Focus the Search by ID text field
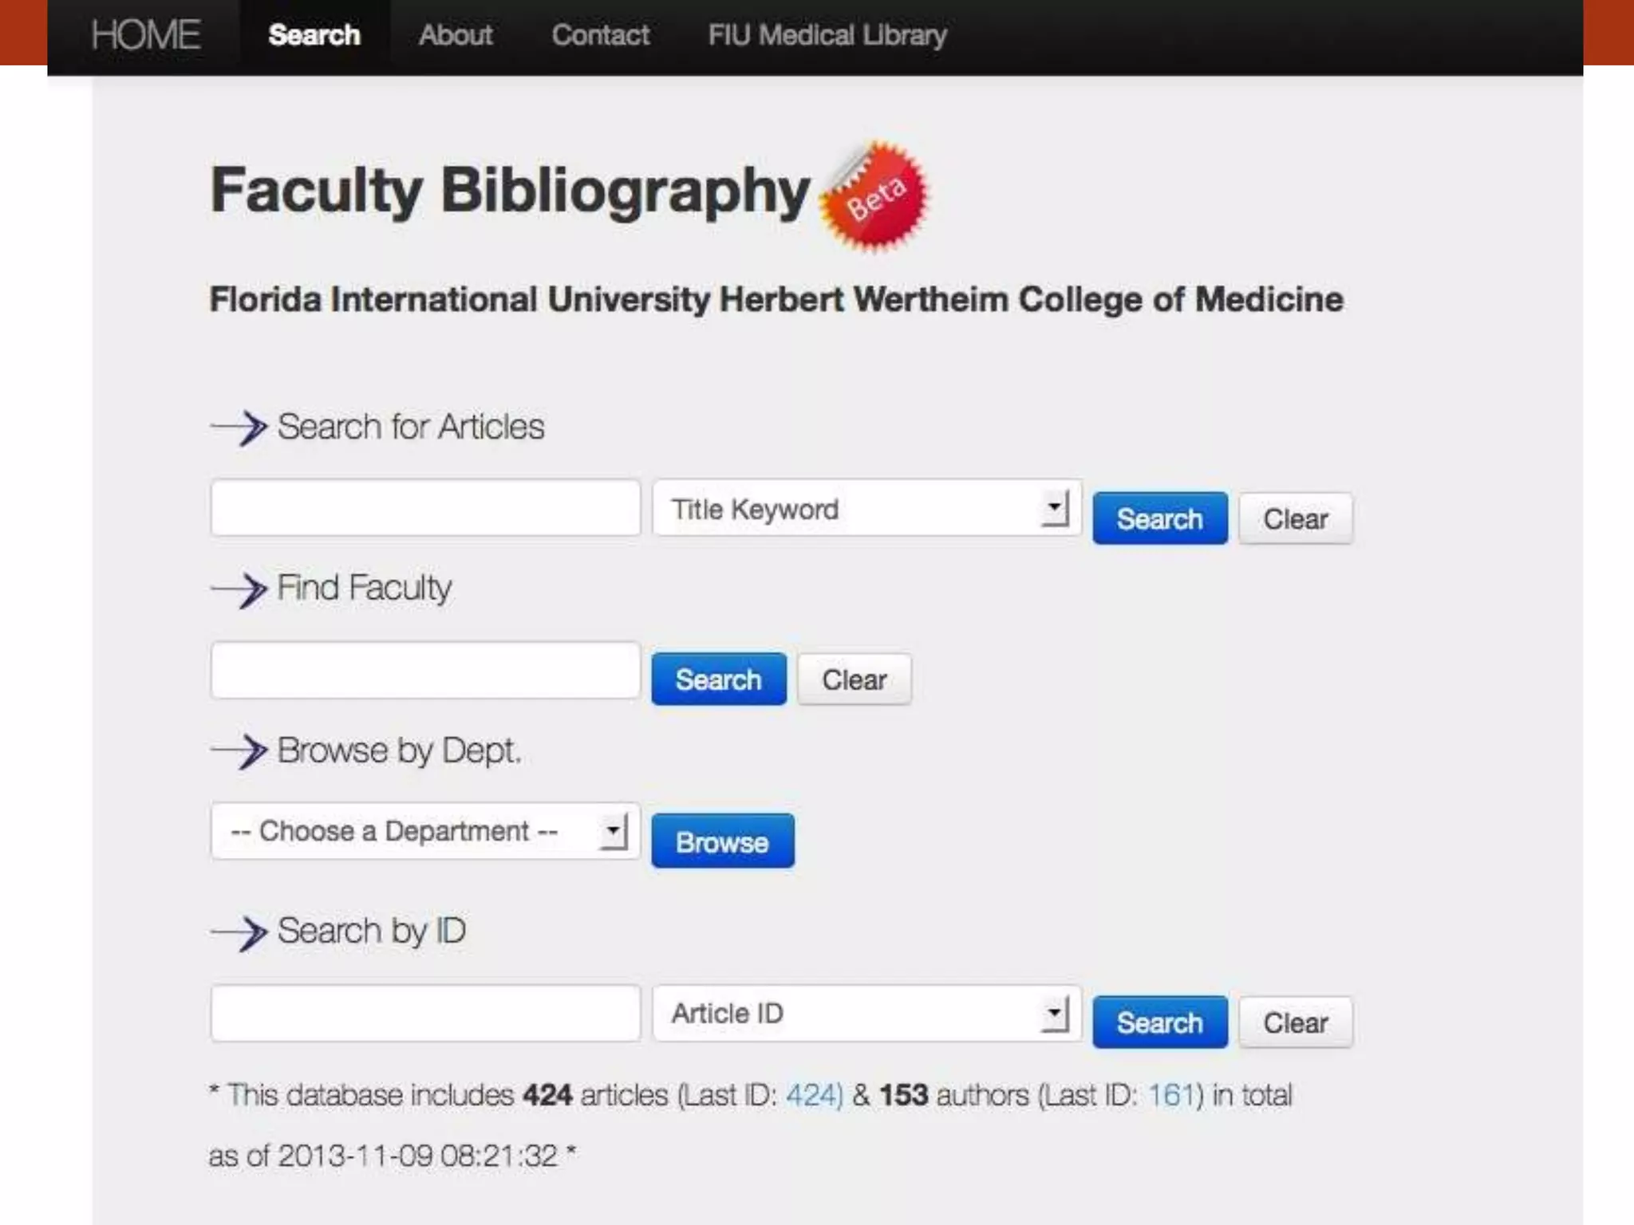 [425, 1013]
